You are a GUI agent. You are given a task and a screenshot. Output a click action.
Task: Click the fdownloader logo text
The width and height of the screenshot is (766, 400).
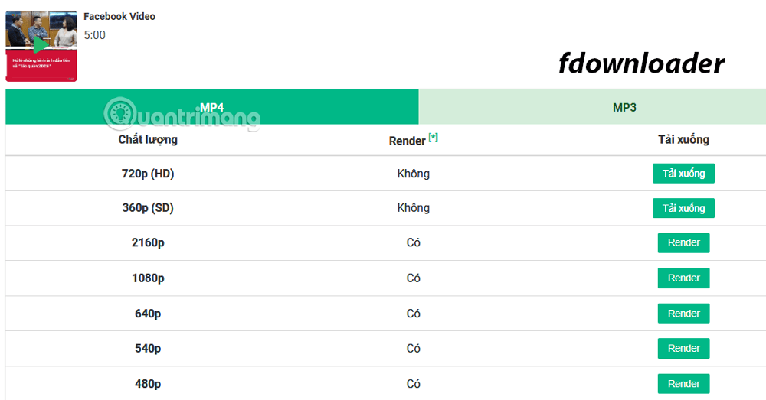click(x=640, y=64)
